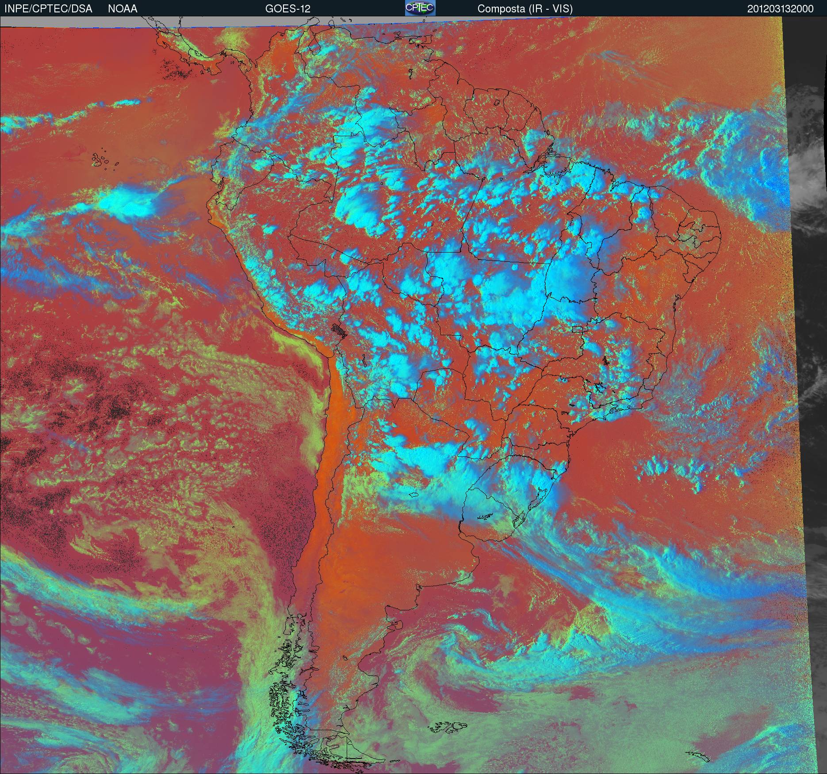Click the NOAA label in the header
Screen dimensions: 827x774
pyautogui.click(x=123, y=9)
